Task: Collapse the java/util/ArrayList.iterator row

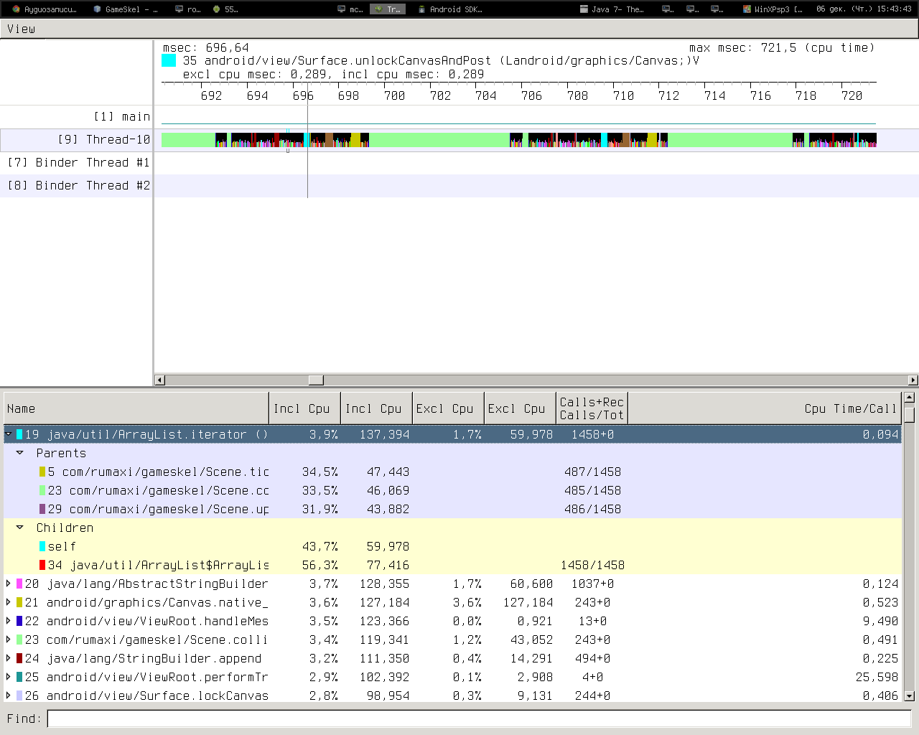Action: pos(9,434)
